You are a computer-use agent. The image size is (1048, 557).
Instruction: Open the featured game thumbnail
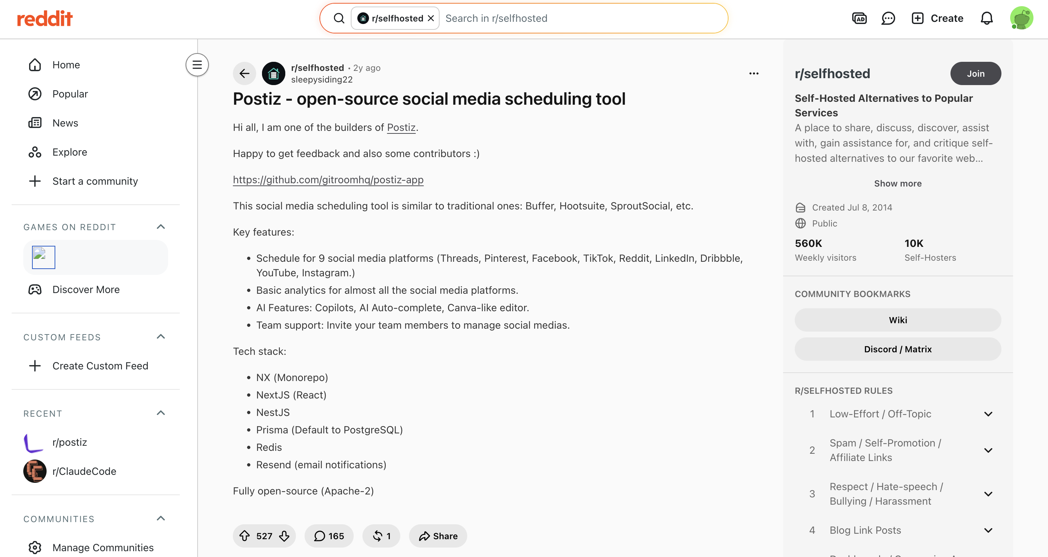coord(44,257)
